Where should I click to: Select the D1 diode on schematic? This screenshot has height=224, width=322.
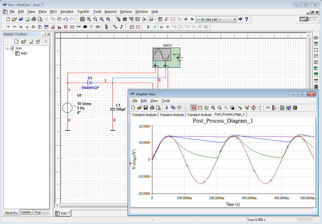[x=89, y=83]
